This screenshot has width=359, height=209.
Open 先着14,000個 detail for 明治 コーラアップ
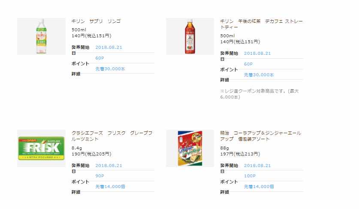point(259,186)
